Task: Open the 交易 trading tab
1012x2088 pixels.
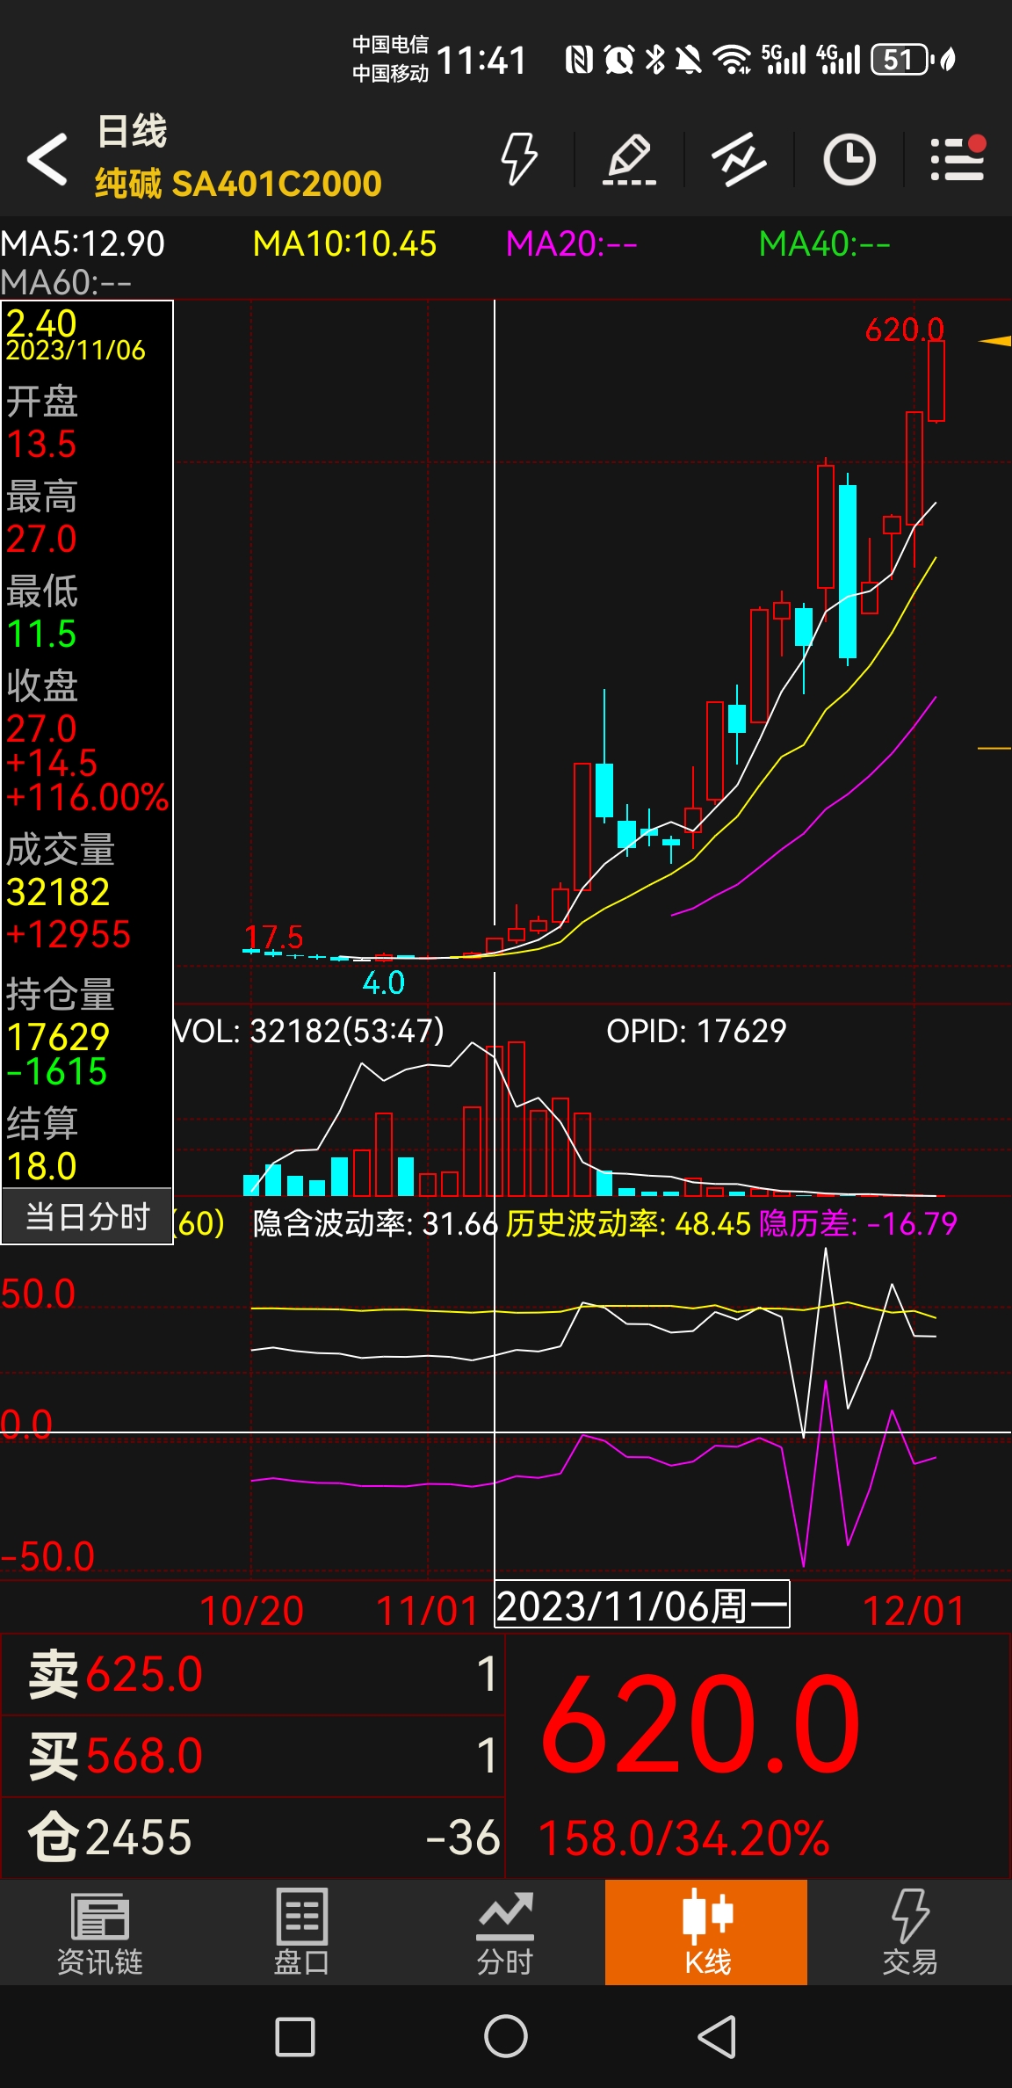Action: (x=910, y=1932)
